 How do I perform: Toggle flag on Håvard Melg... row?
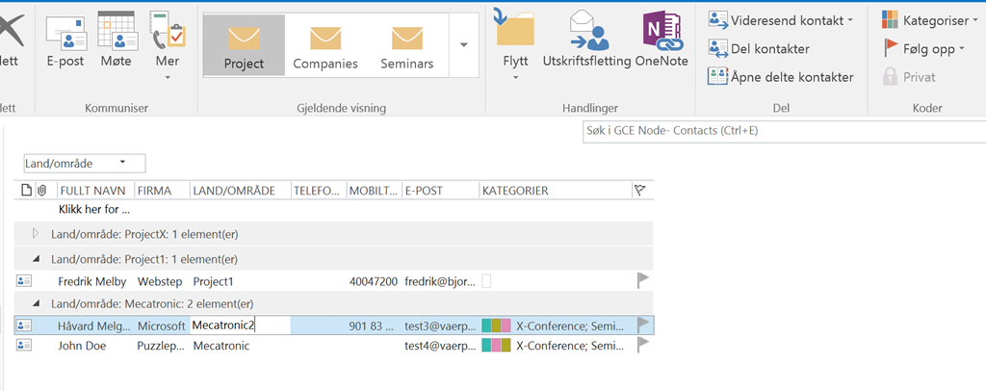coord(642,325)
